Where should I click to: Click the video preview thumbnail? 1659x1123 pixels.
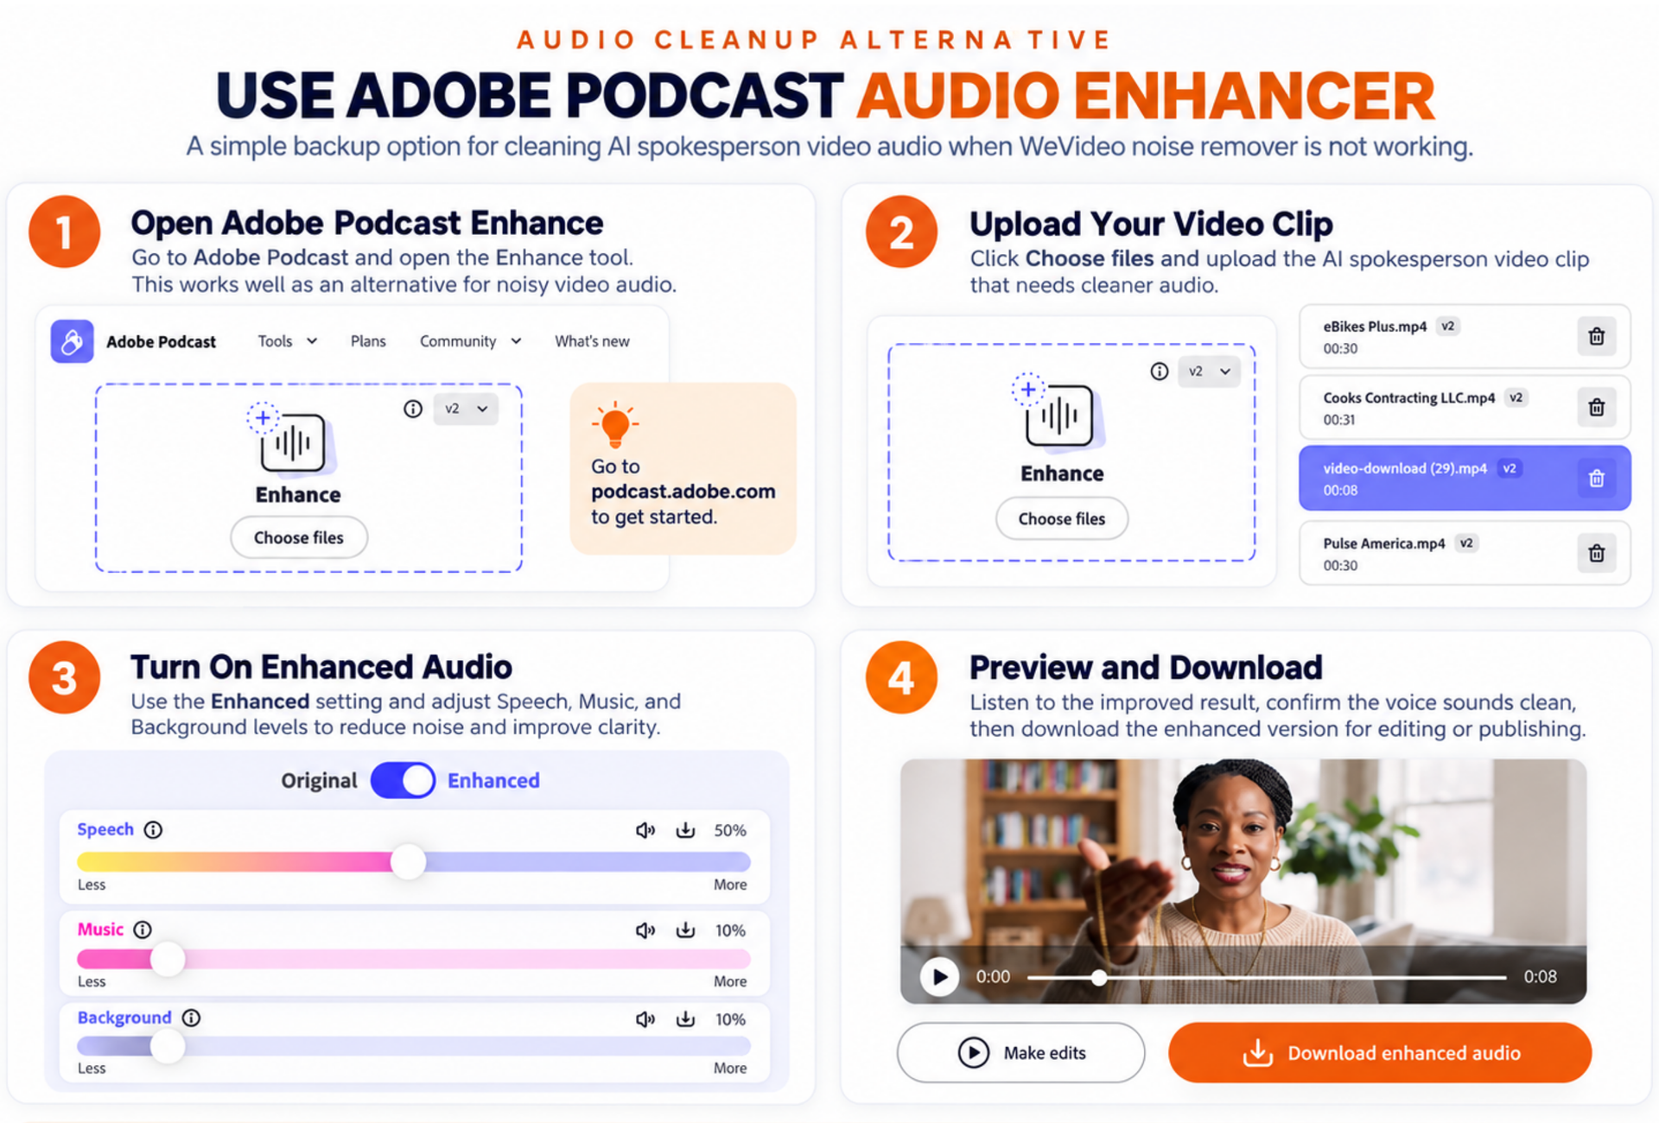point(1243,881)
